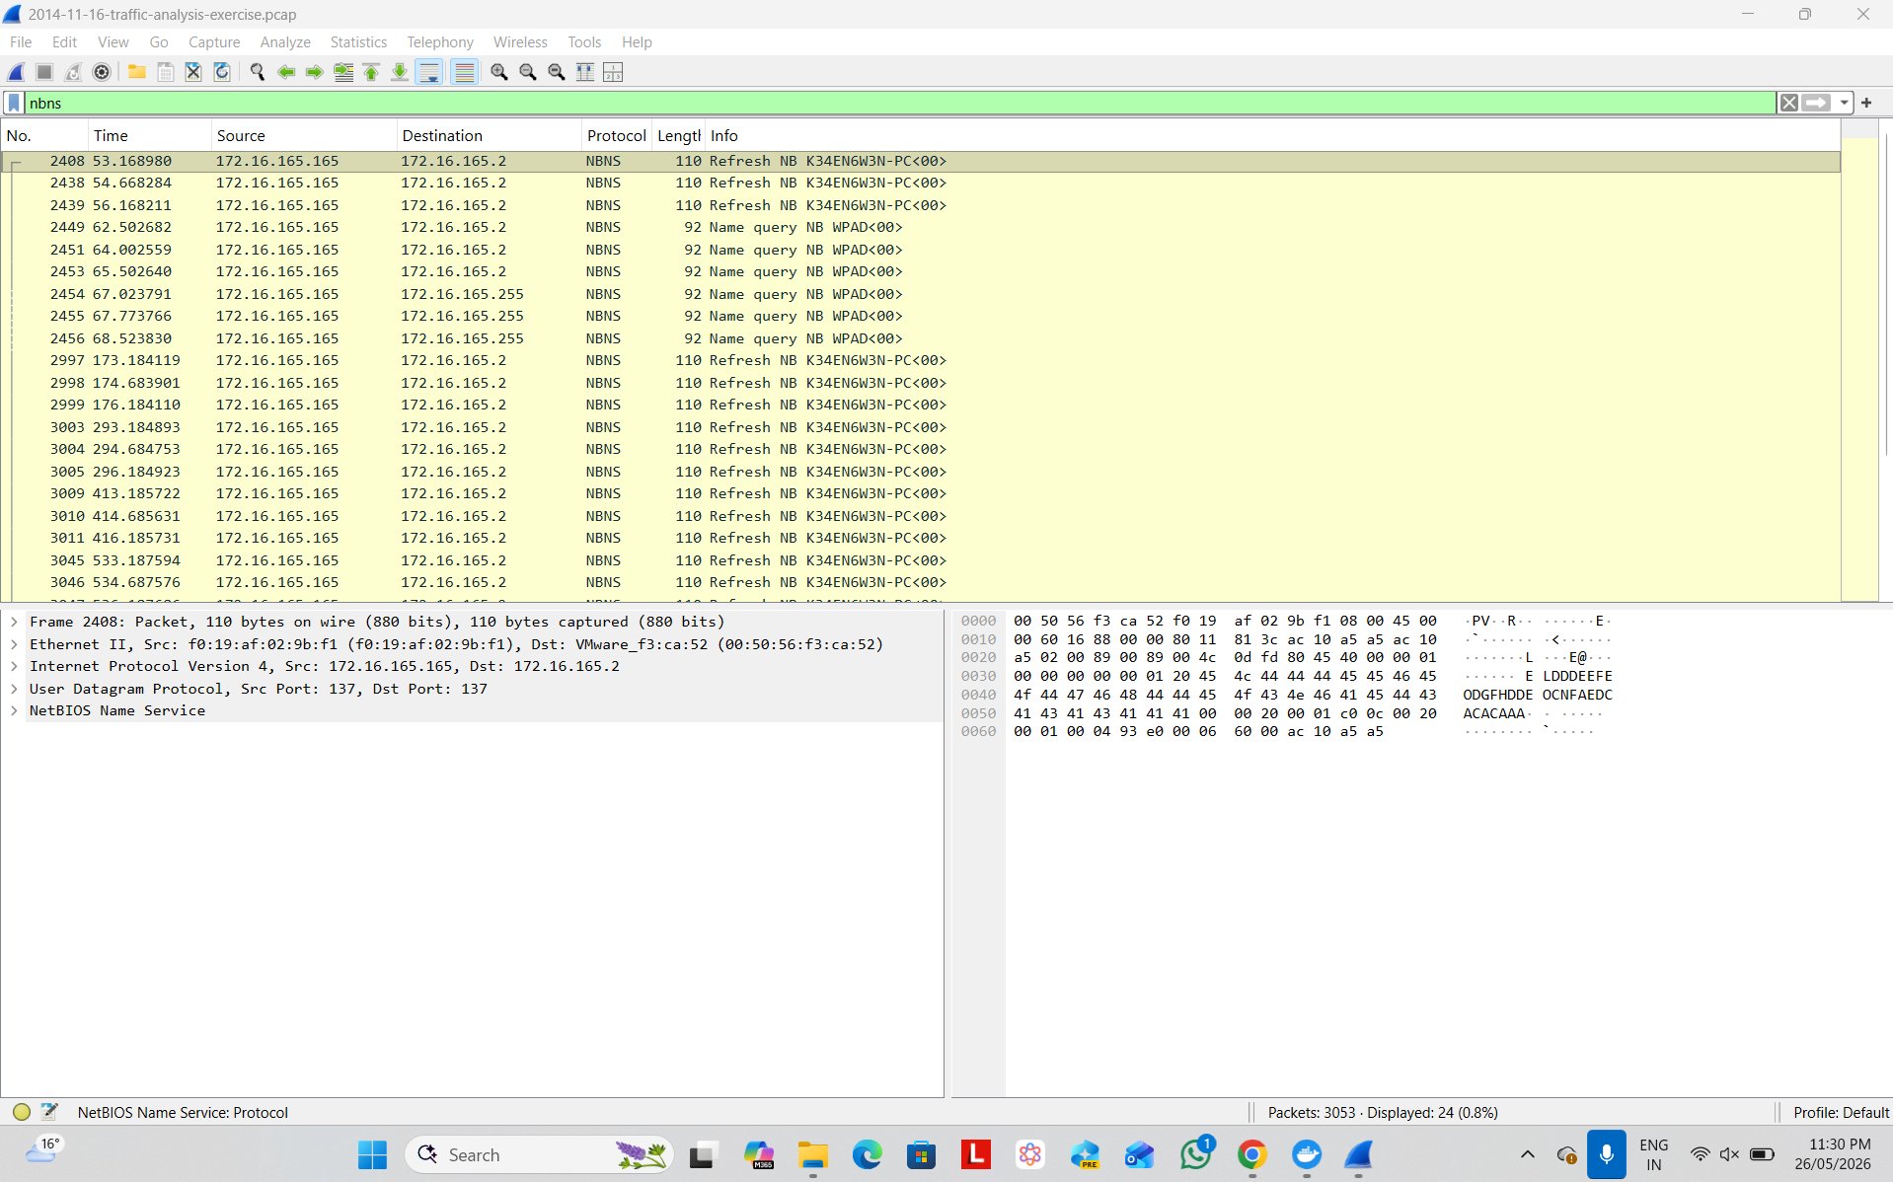Select packet 3045 at time 533.187594
The image size is (1893, 1182).
click(921, 560)
